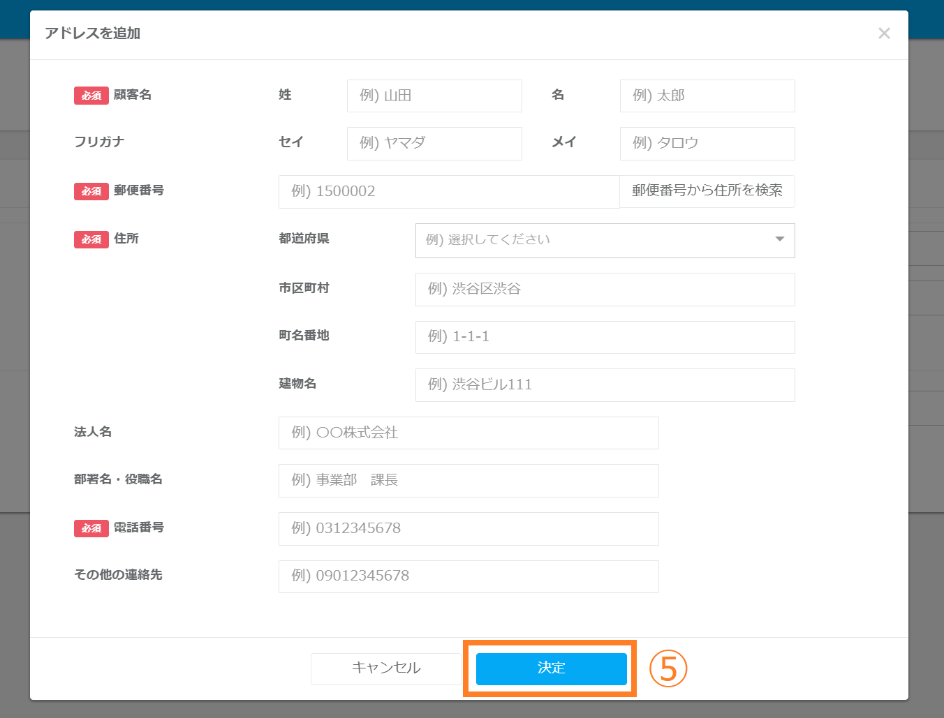Screen dimensions: 944x718
Task: Click the 郵便番号 postal code field
Action: 448,191
